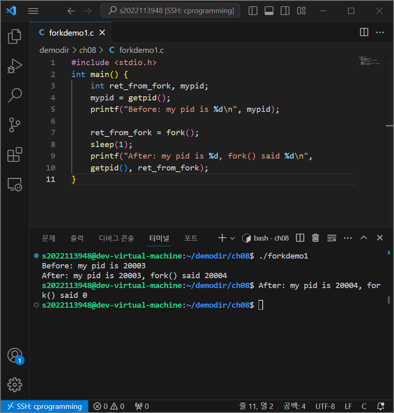Screen dimensions: 394x413
Task: Open the hamburger application menu
Action: tap(33, 11)
